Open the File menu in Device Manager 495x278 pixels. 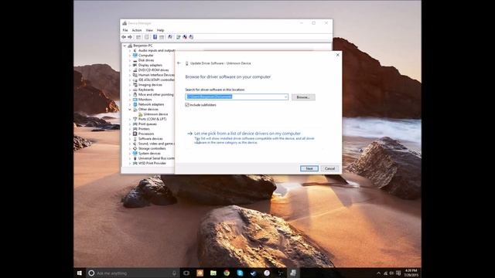tap(125, 30)
